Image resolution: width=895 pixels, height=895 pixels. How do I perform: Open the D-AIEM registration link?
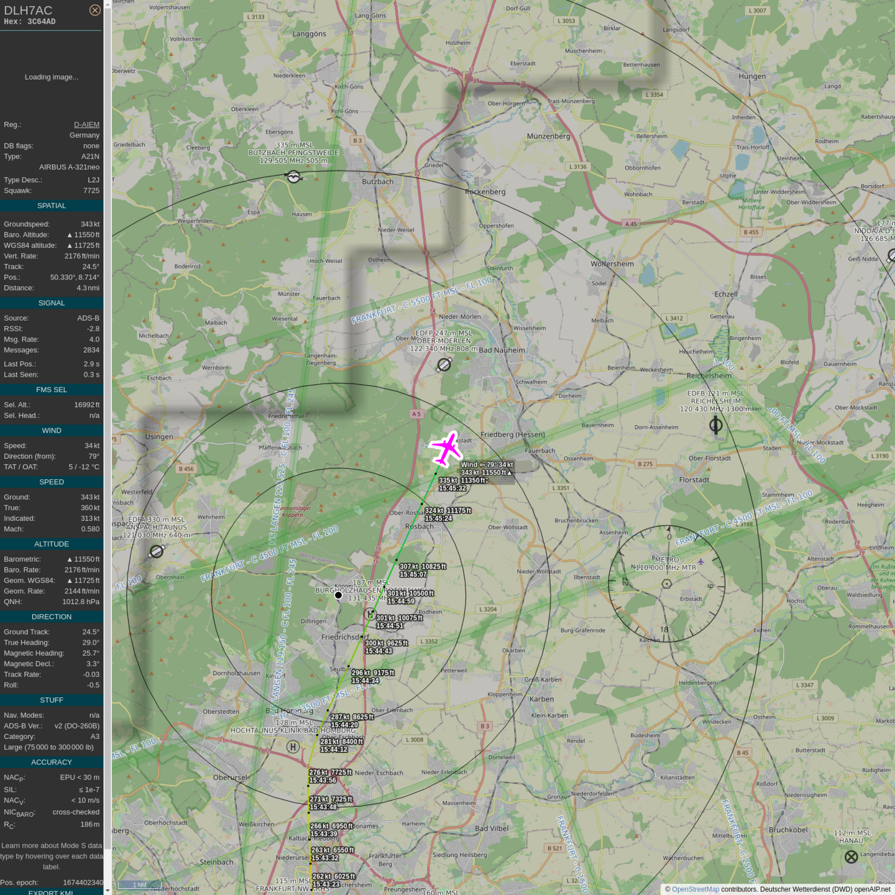point(86,124)
